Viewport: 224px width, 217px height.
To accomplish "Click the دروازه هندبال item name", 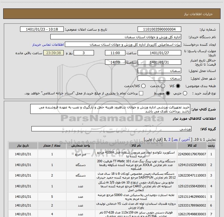I will 136,206.
